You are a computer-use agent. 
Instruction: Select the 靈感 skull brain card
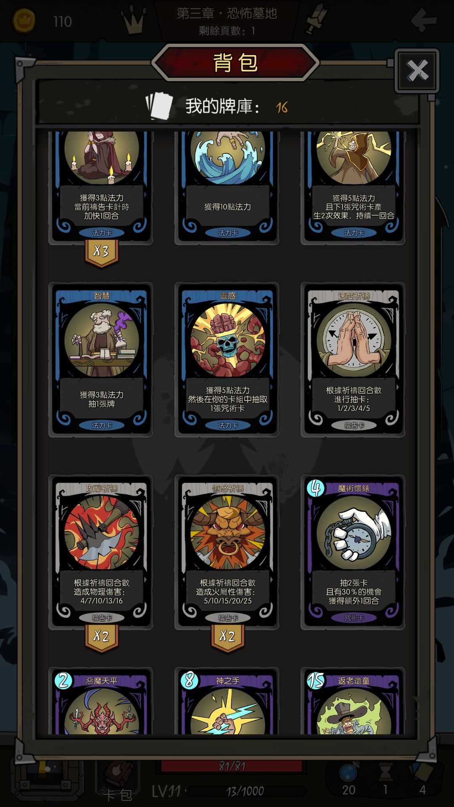(x=227, y=360)
